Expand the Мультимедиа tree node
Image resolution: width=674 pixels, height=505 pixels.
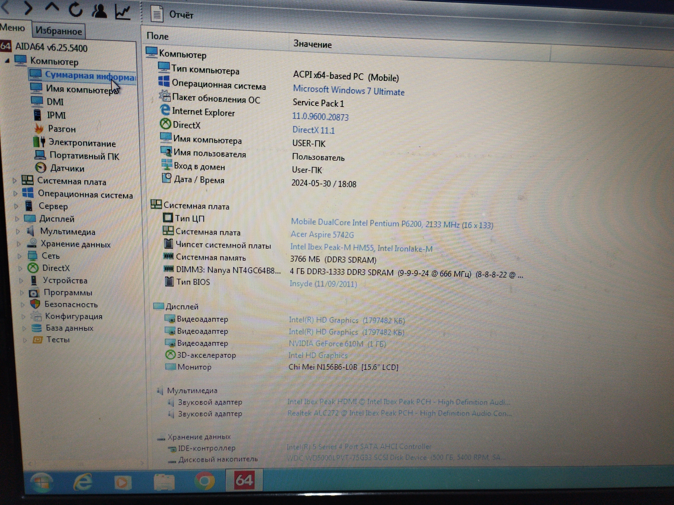click(18, 231)
